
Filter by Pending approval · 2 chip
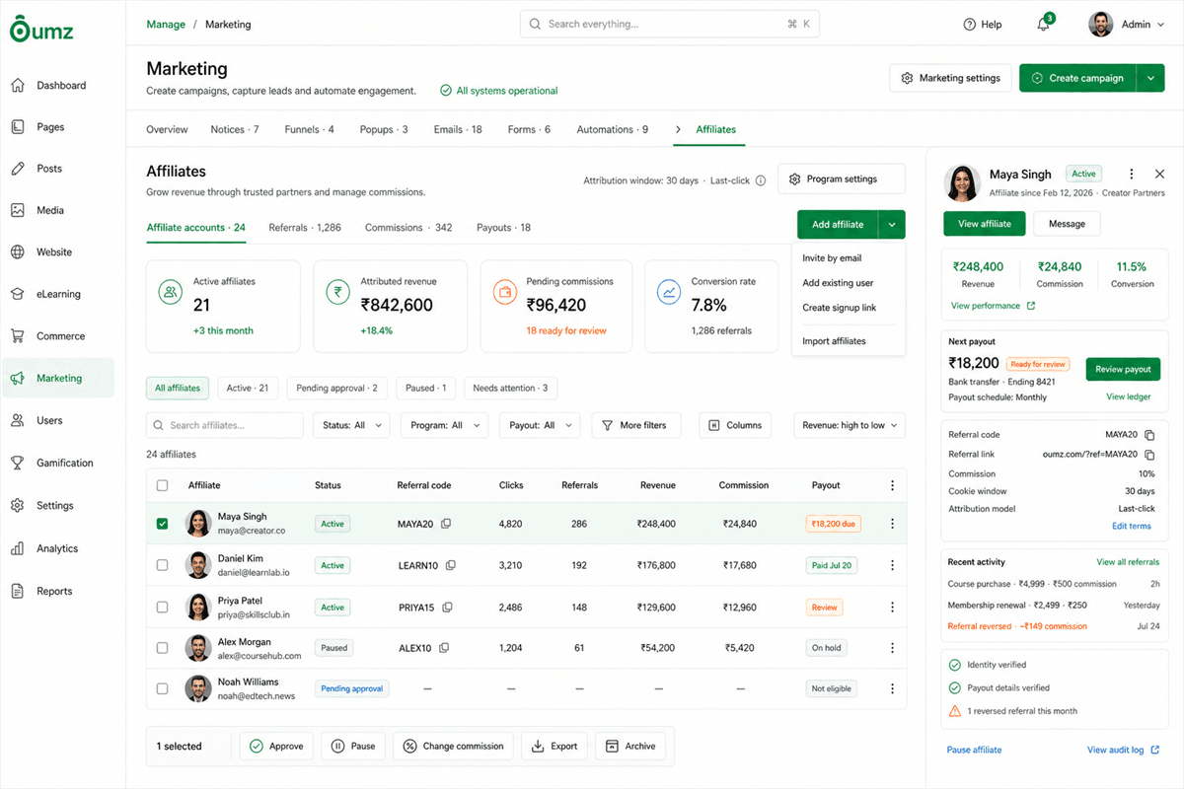coord(337,388)
